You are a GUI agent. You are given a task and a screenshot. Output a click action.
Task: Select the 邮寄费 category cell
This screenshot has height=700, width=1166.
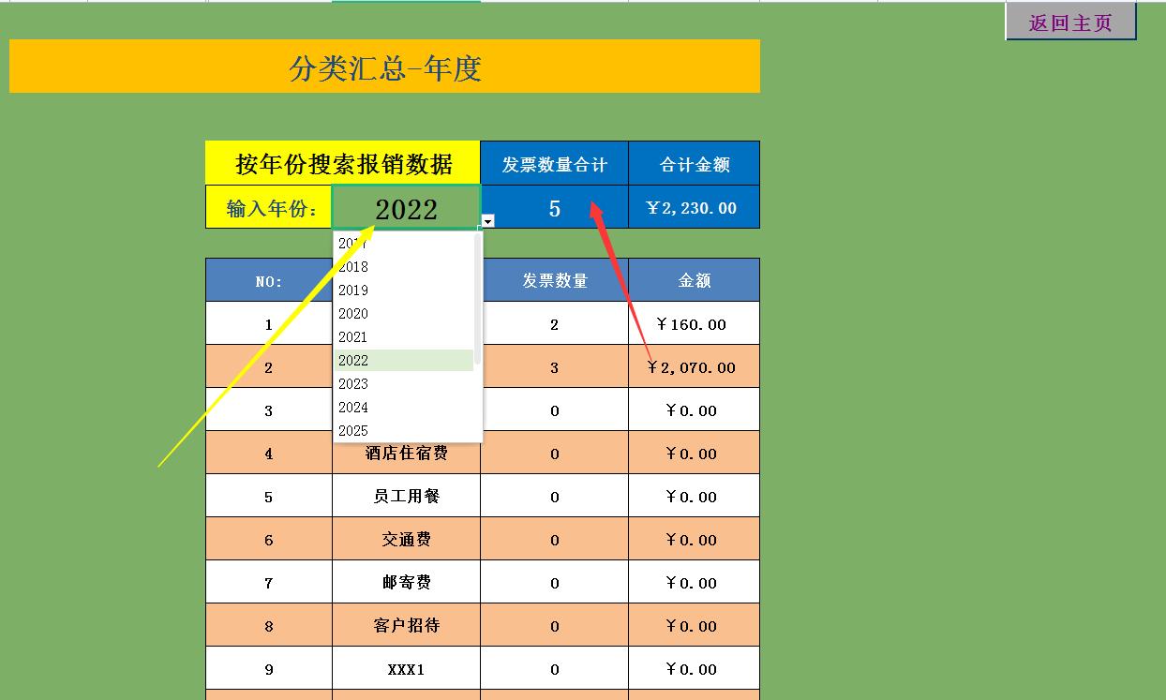[x=405, y=582]
